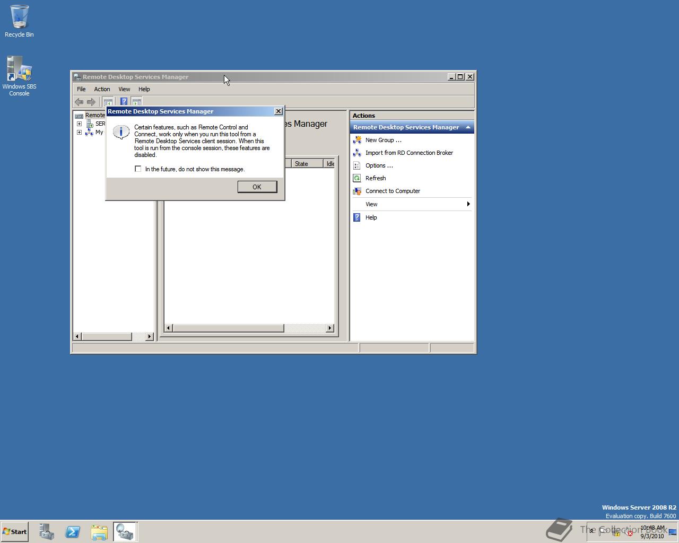679x543 pixels.
Task: Click the tree pane left scroll arrow
Action: point(77,336)
